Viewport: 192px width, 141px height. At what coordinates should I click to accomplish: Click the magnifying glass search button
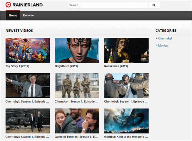[x=154, y=5]
